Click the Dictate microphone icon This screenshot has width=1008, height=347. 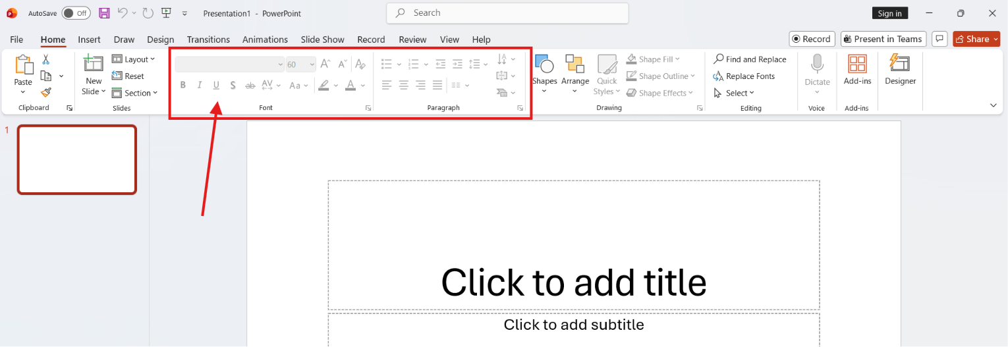(817, 65)
